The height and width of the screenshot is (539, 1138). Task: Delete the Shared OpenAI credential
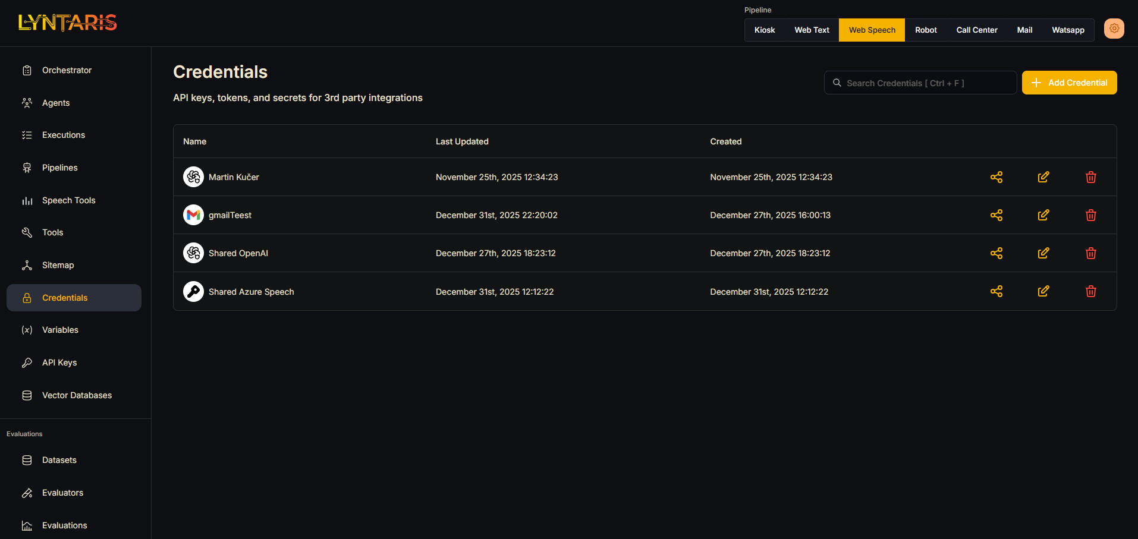(x=1091, y=253)
